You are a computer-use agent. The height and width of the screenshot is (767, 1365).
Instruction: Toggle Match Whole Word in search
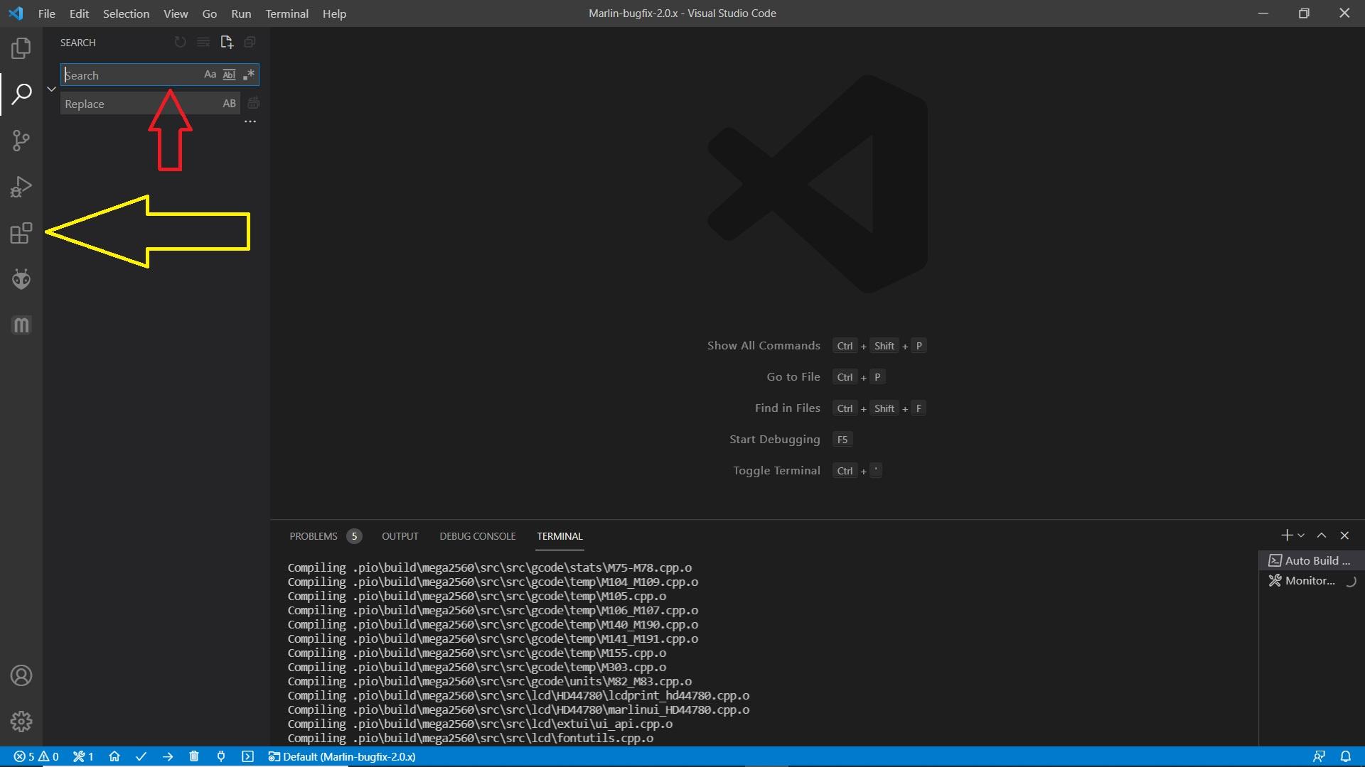coord(227,74)
